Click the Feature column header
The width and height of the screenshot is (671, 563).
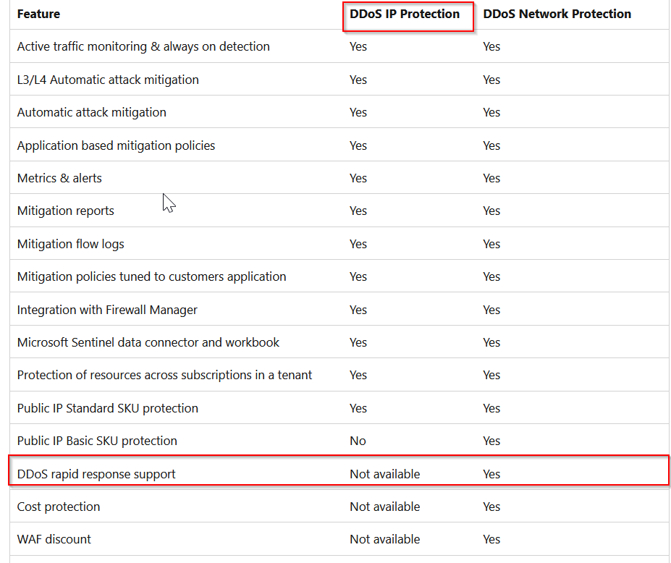pos(38,14)
